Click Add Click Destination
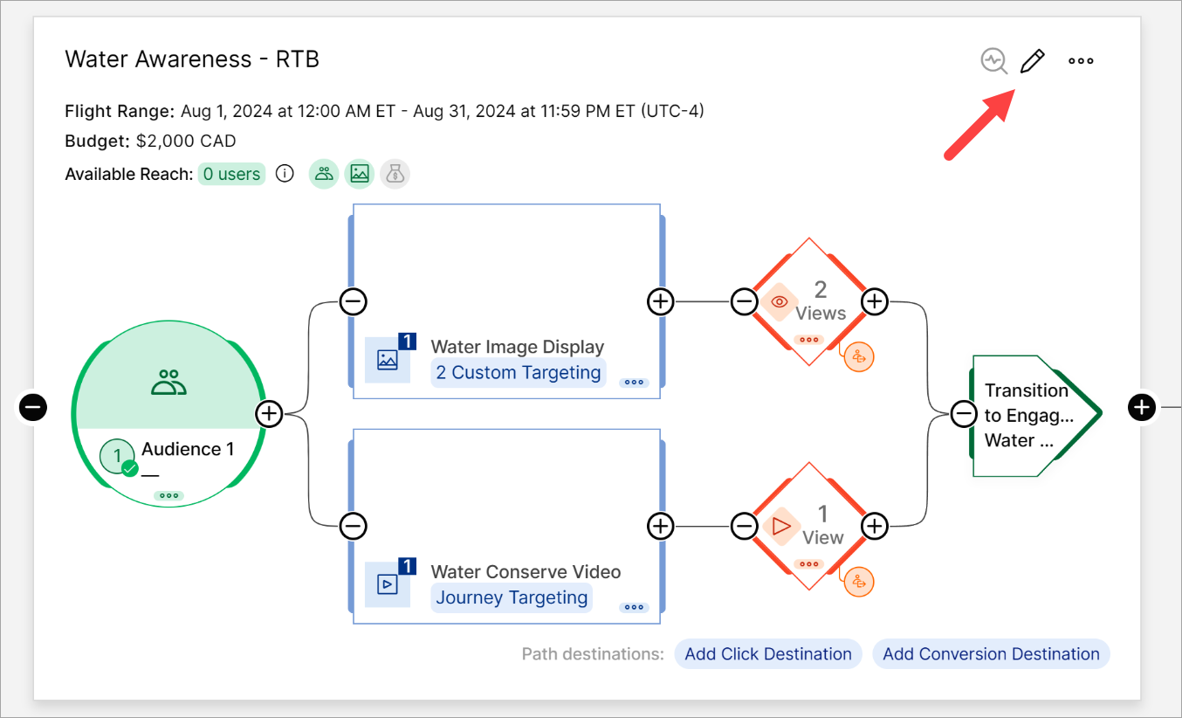This screenshot has height=718, width=1182. [x=768, y=654]
